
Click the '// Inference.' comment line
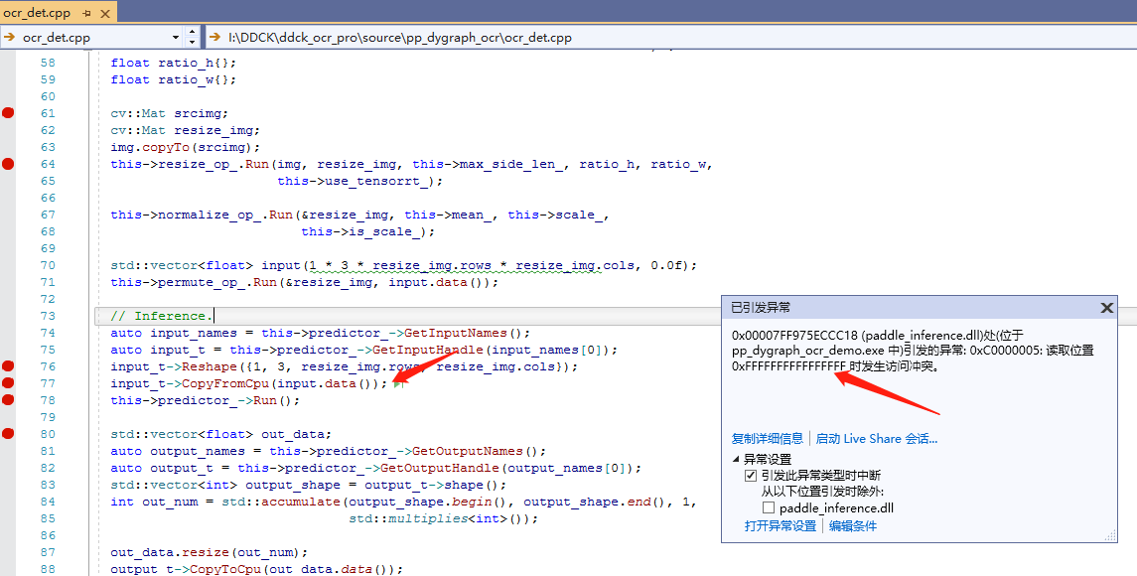click(x=162, y=316)
